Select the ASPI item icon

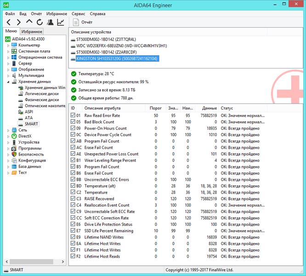21,112
